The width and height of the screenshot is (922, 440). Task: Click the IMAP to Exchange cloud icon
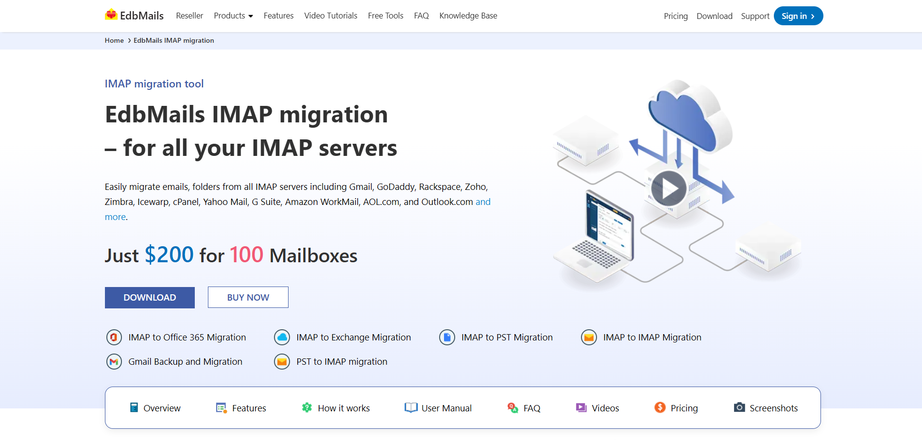click(282, 337)
